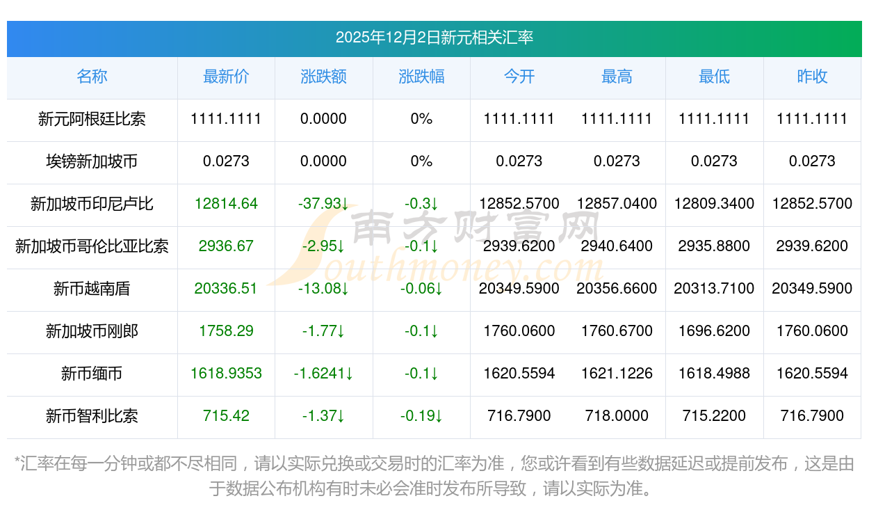
Task: Select latest price 2936.67
Action: point(226,246)
